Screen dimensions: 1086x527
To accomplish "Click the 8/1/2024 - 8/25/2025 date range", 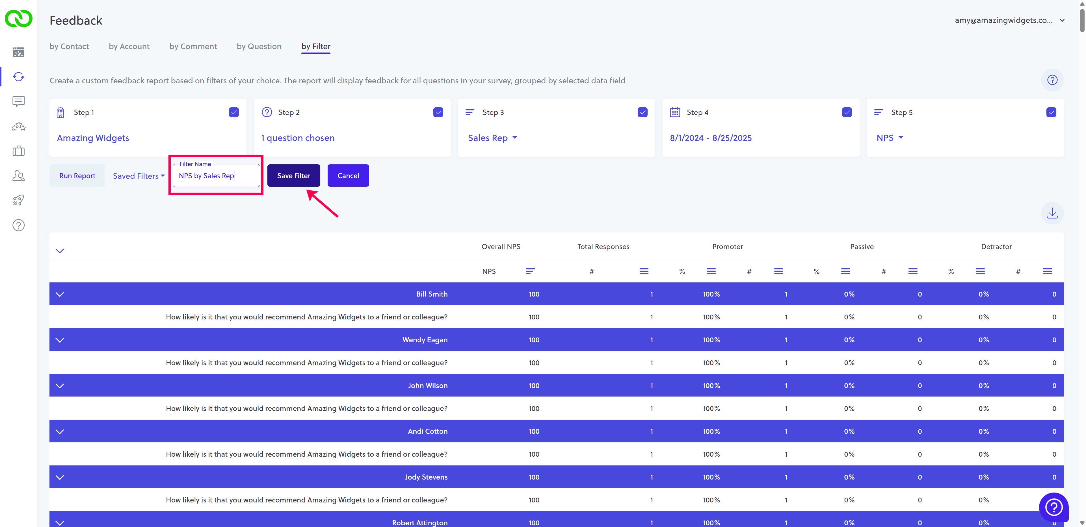I will click(x=711, y=138).
